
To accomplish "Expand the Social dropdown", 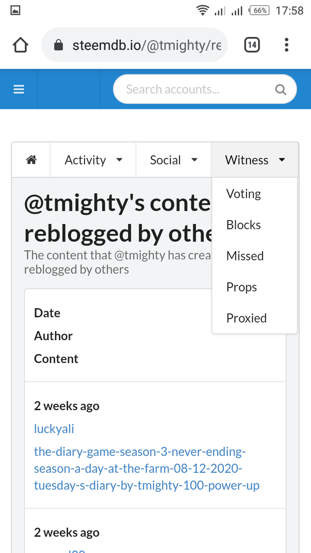I will coord(173,160).
